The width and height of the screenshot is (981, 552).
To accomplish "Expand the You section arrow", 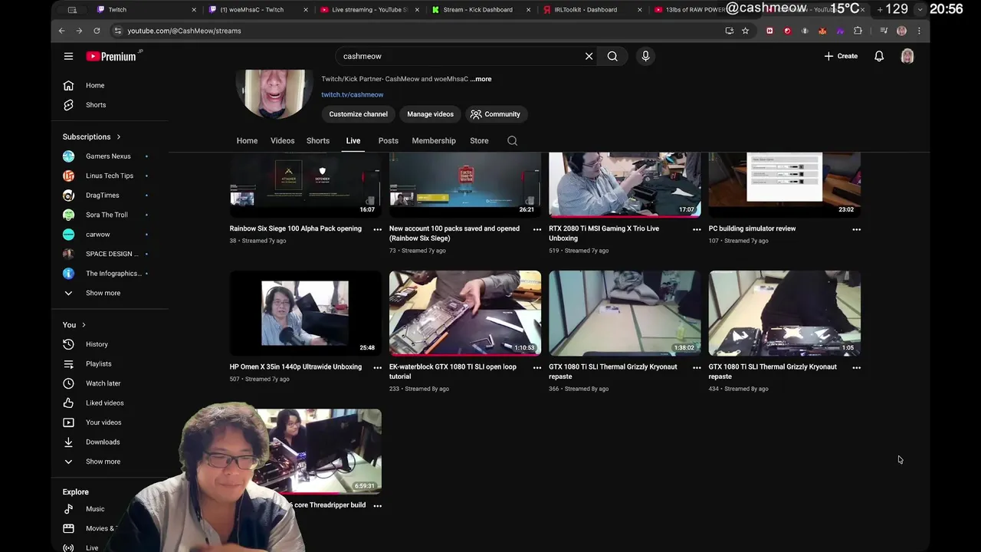I will tap(84, 325).
